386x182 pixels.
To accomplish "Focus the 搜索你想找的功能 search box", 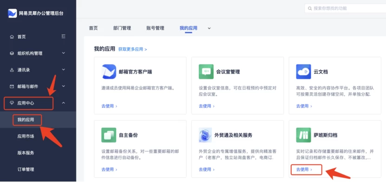I will pyautogui.click(x=346, y=8).
